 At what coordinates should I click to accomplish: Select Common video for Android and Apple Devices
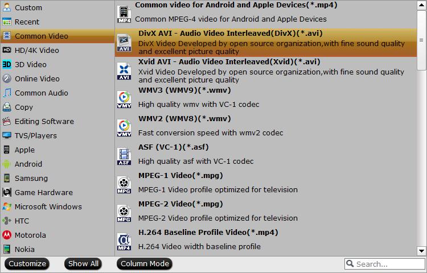coord(266,14)
